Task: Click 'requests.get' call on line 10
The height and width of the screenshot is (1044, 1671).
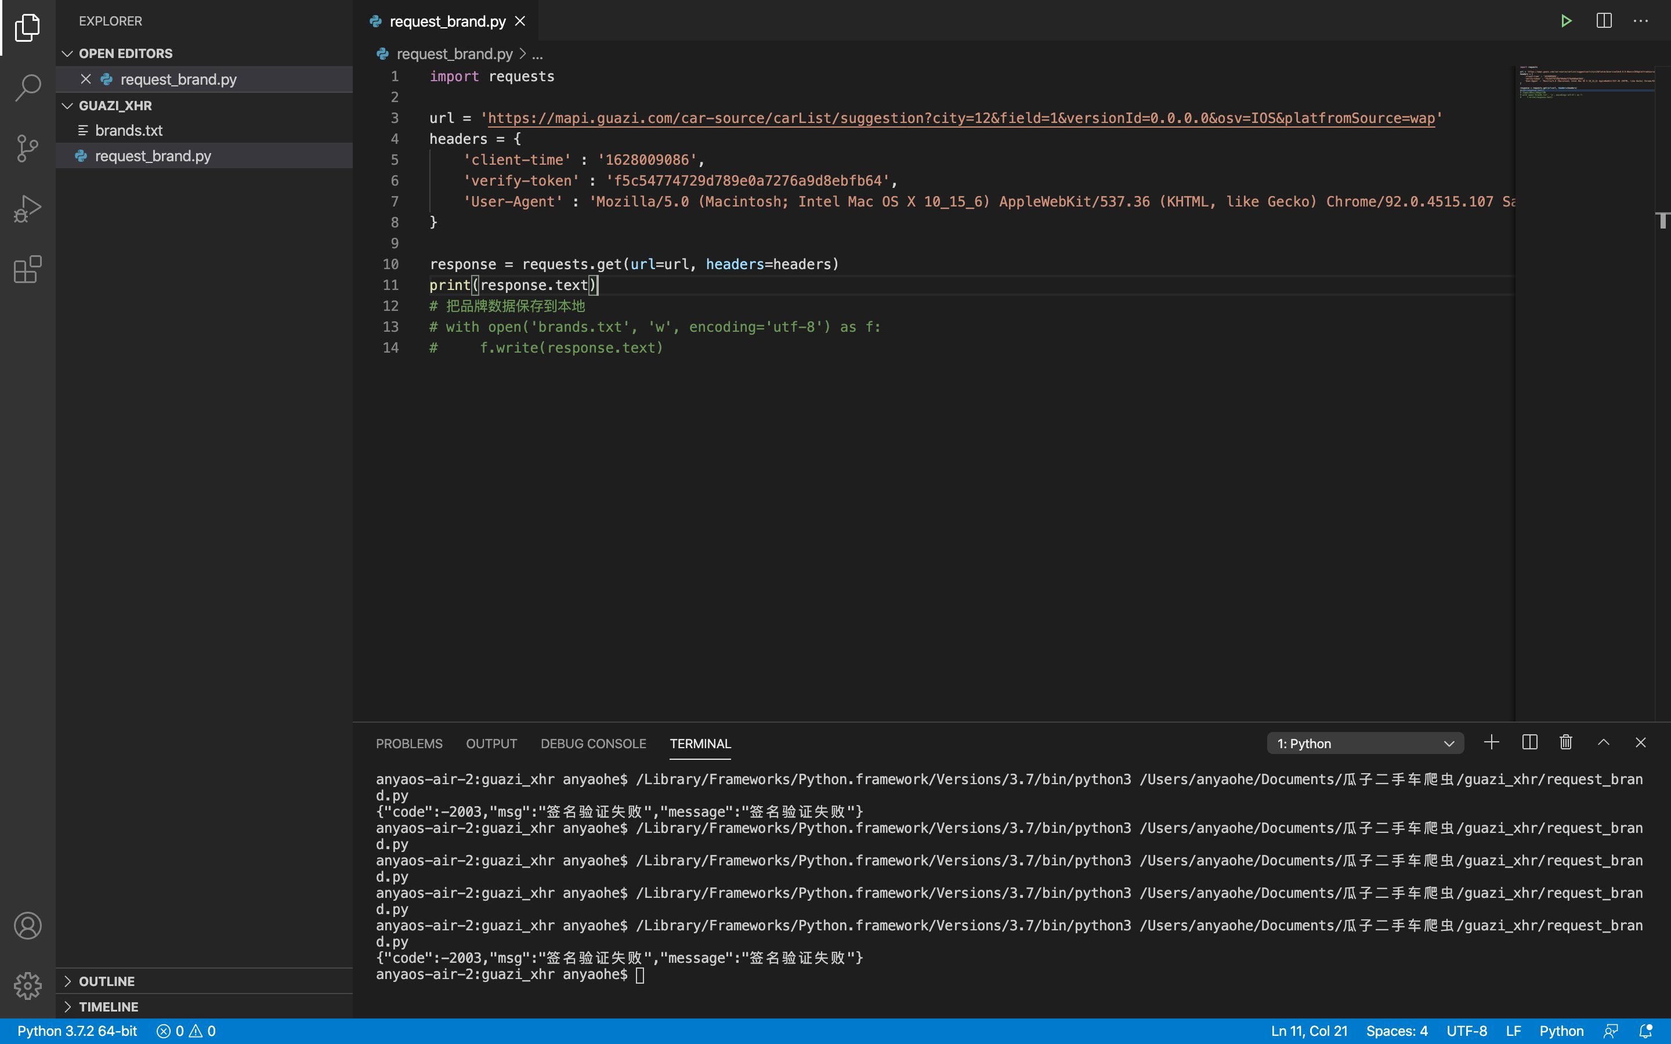Action: pos(572,264)
